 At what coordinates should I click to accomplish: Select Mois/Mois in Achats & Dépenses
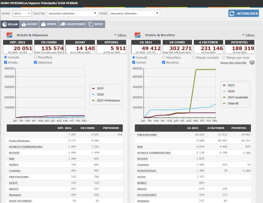pos(36,57)
